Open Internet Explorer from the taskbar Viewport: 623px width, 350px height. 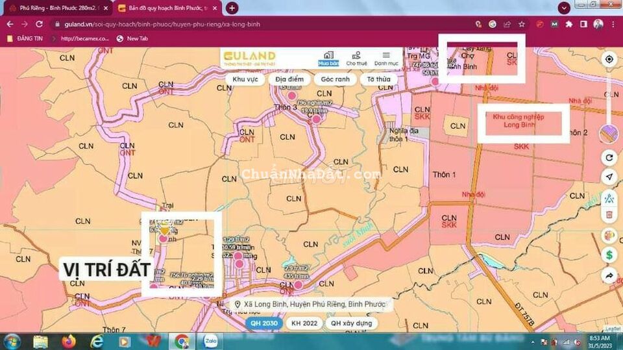tap(97, 342)
